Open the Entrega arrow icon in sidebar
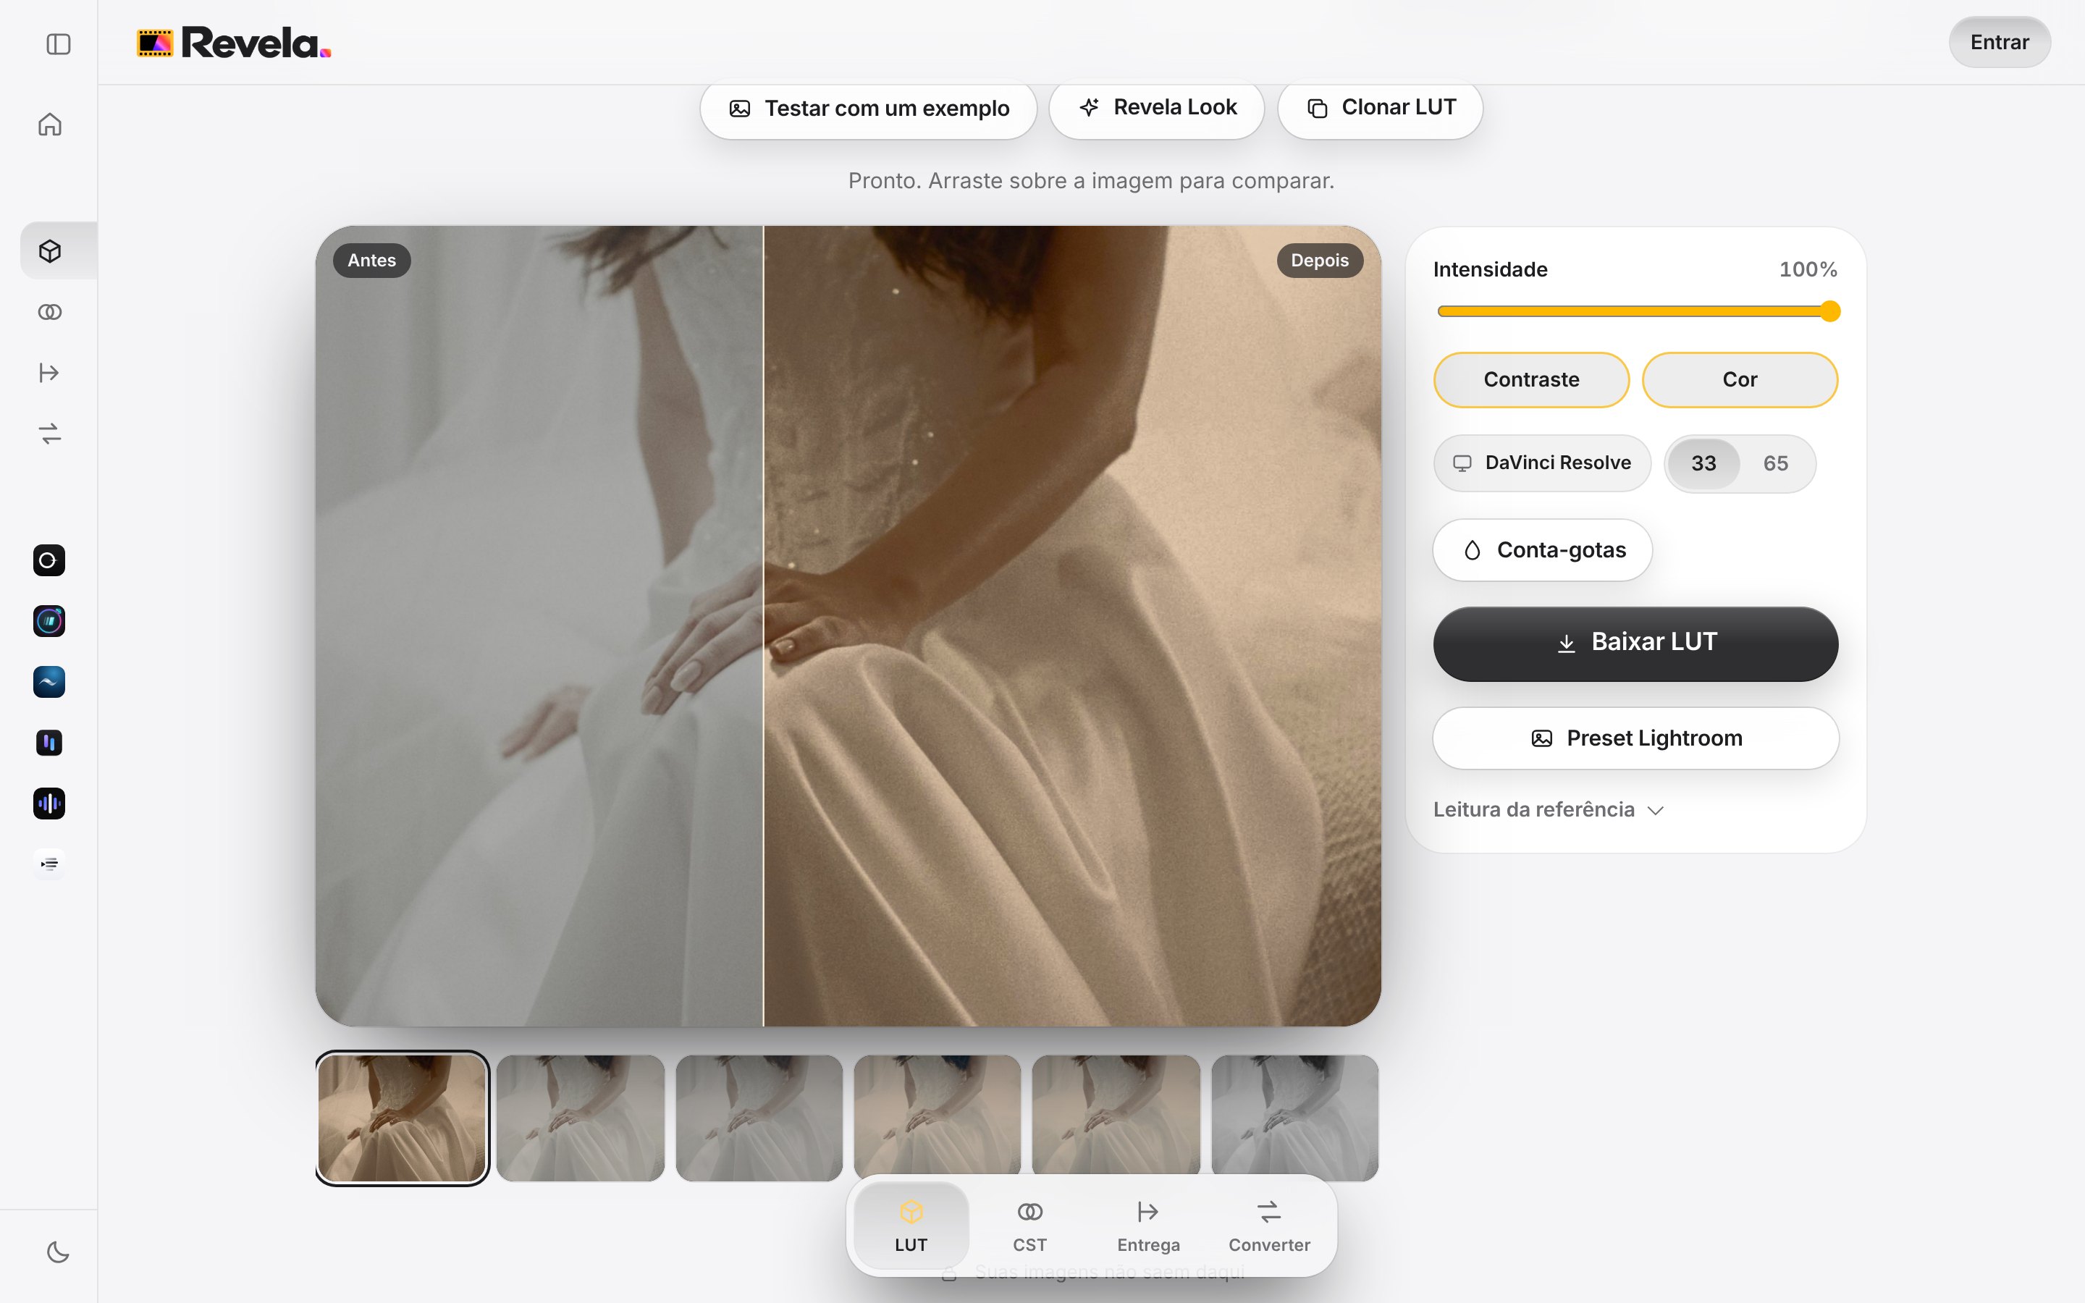This screenshot has width=2085, height=1303. [x=50, y=372]
